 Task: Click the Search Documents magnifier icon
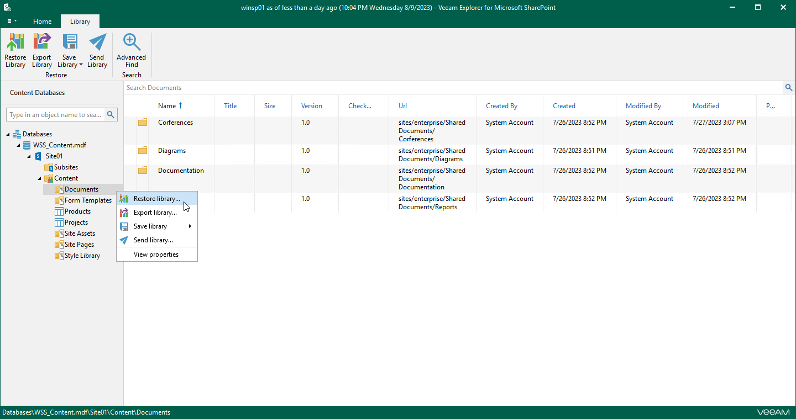point(789,87)
